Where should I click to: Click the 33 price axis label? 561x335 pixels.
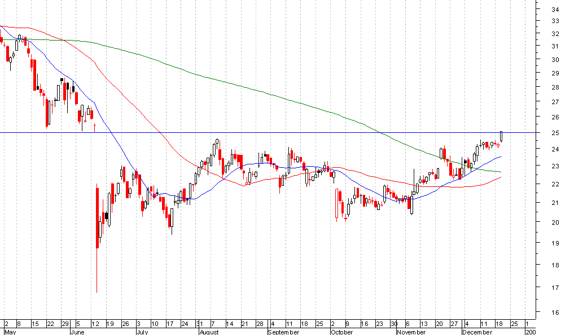click(x=555, y=21)
